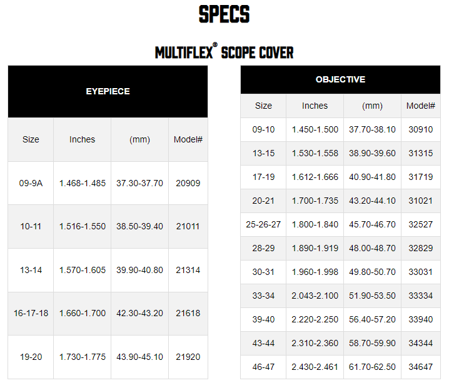This screenshot has width=449, height=388.
Task: Select objective model number 33940
Action: (420, 319)
